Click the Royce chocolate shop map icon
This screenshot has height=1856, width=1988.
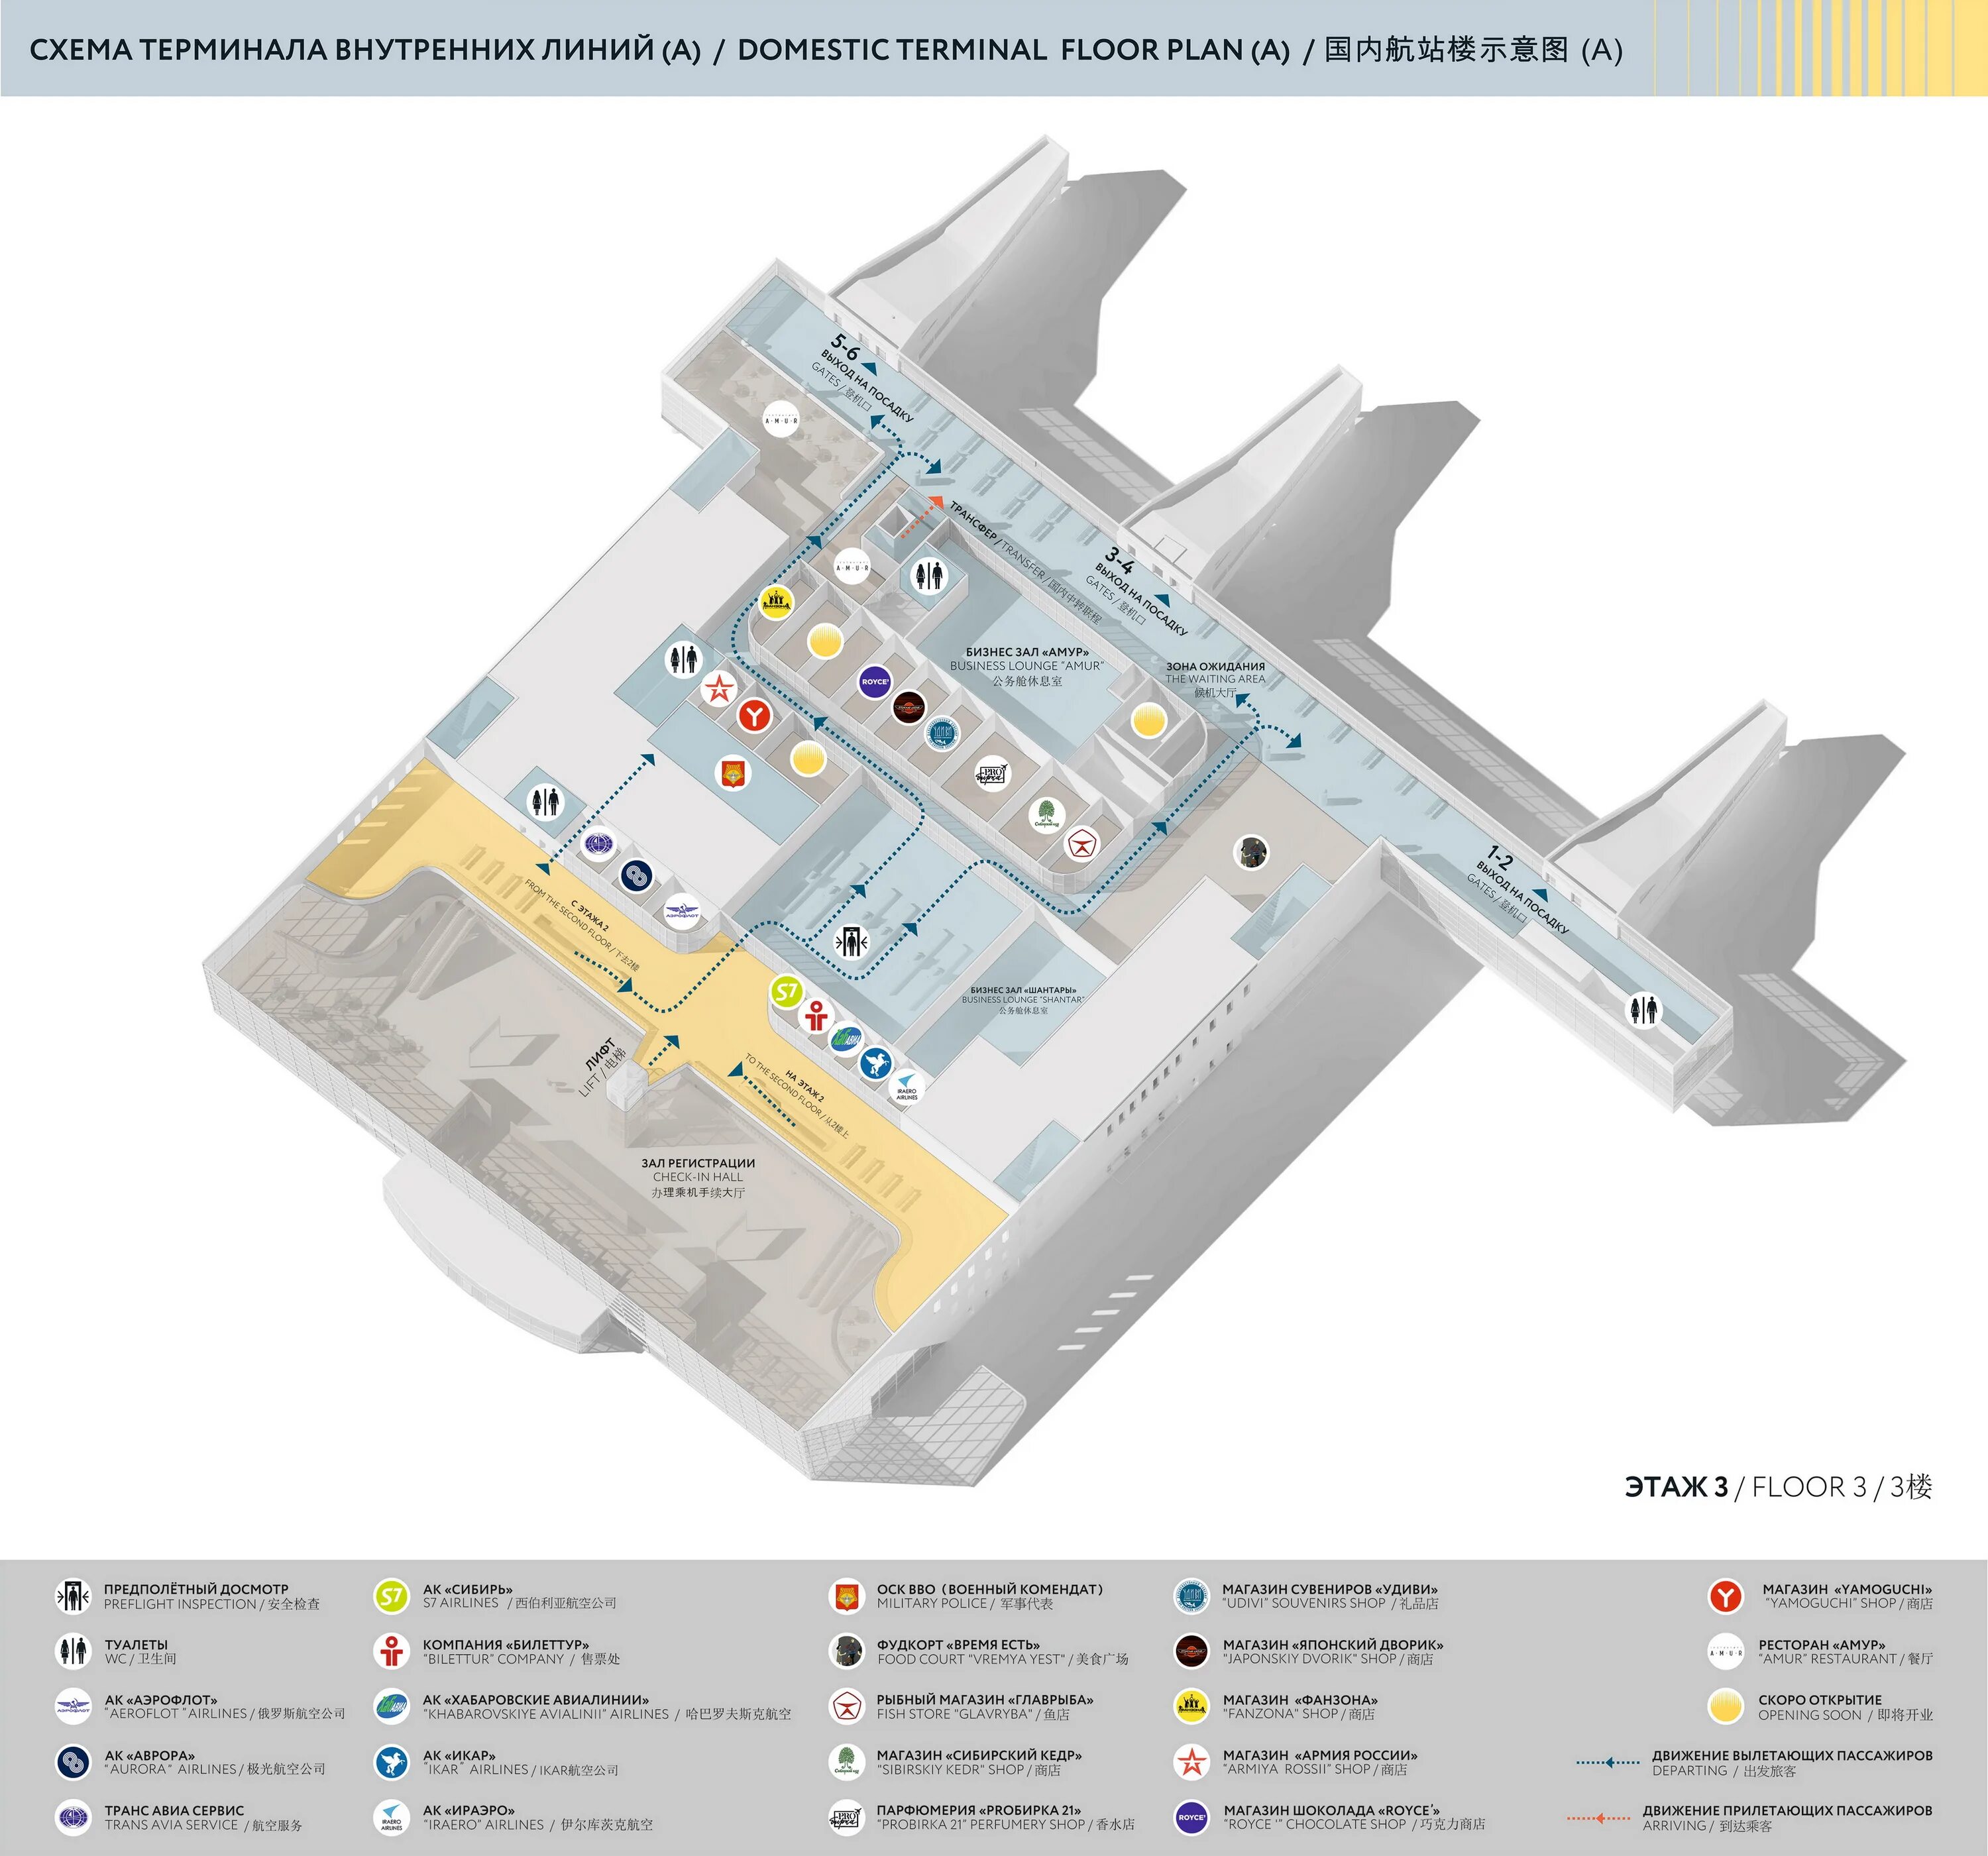[875, 682]
